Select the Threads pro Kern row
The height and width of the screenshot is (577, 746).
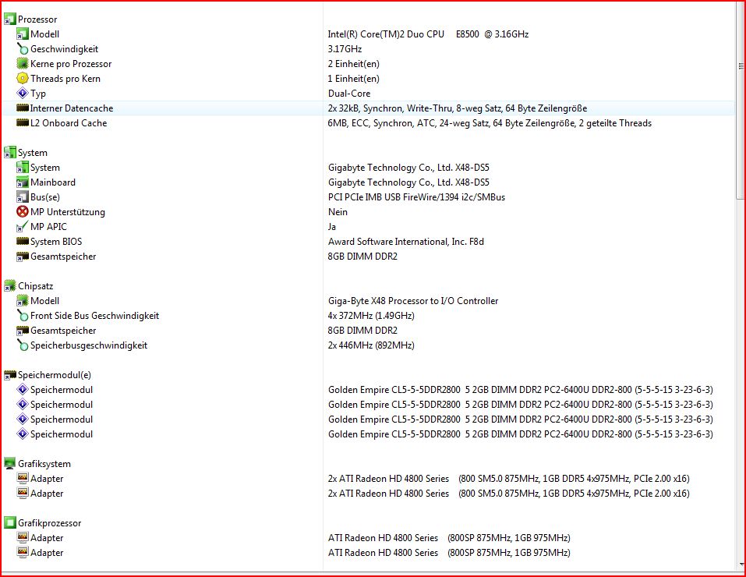[367, 79]
